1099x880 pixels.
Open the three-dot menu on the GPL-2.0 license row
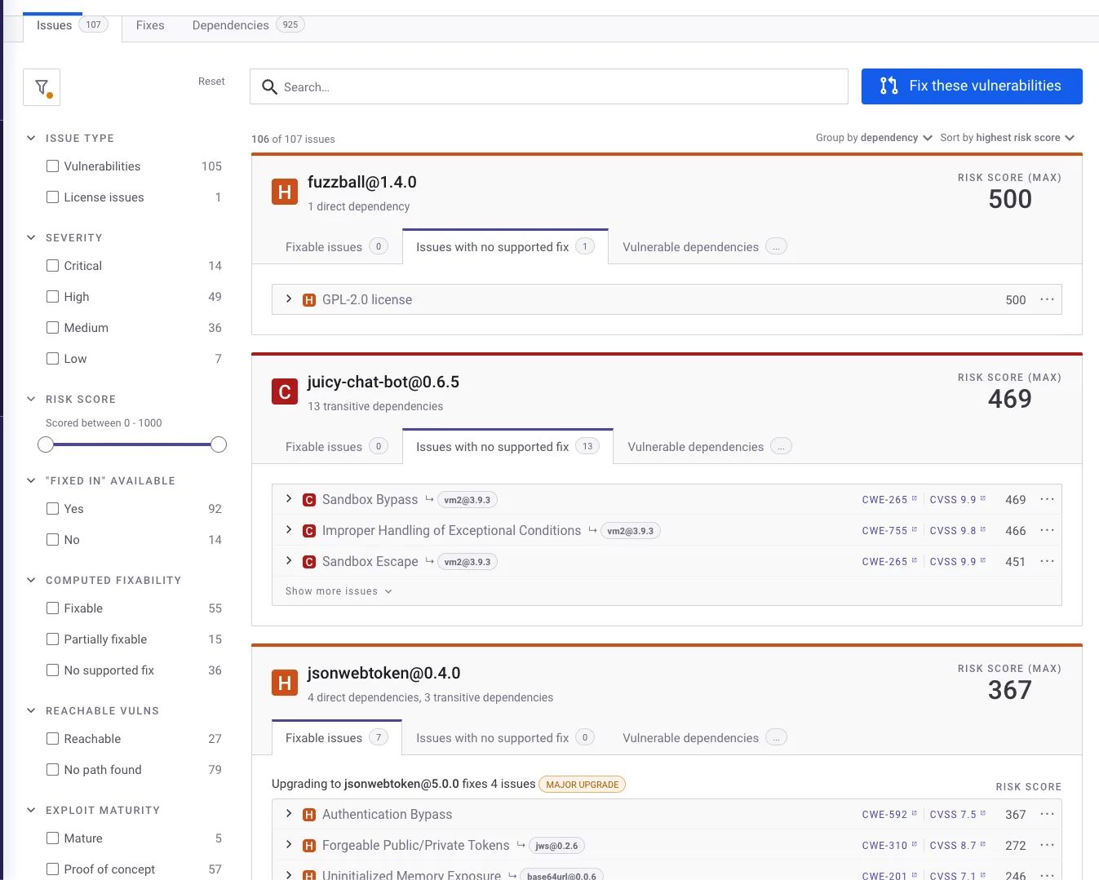pos(1048,299)
